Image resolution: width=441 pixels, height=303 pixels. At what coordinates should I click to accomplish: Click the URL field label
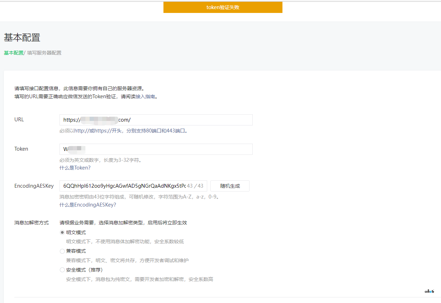pyautogui.click(x=19, y=120)
